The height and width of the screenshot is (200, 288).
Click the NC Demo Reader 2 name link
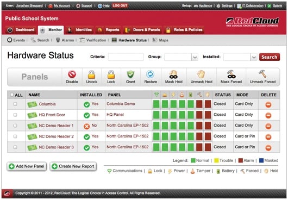tap(56, 136)
